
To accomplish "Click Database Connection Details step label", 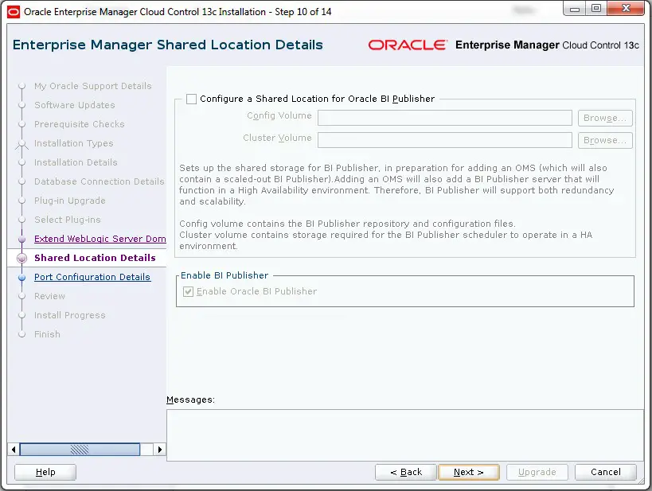I will pos(99,181).
